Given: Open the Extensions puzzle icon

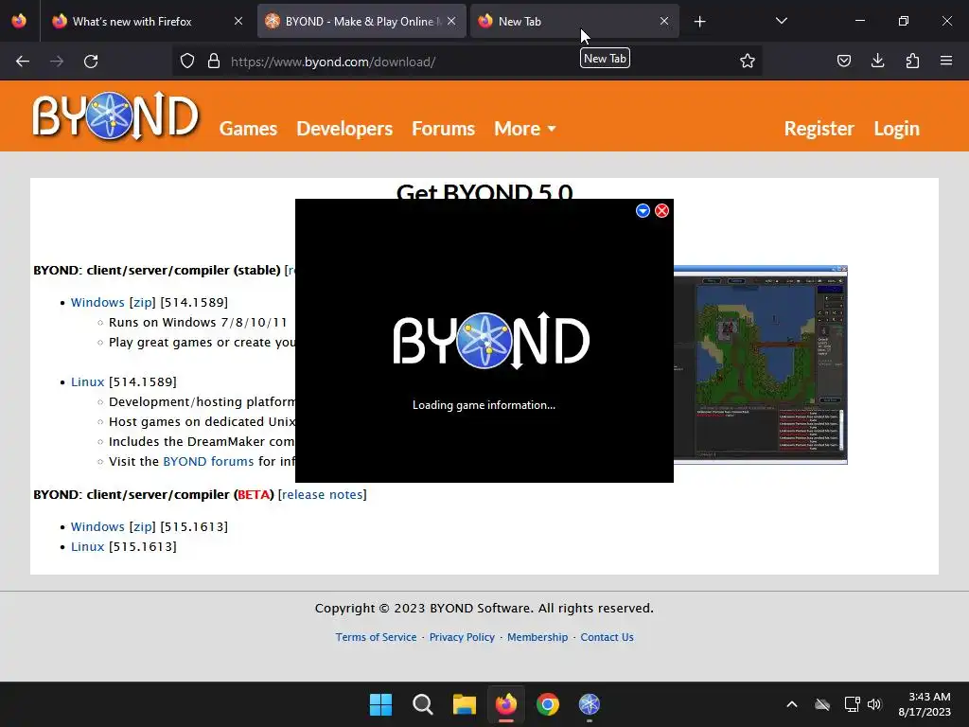Looking at the screenshot, I should point(912,61).
